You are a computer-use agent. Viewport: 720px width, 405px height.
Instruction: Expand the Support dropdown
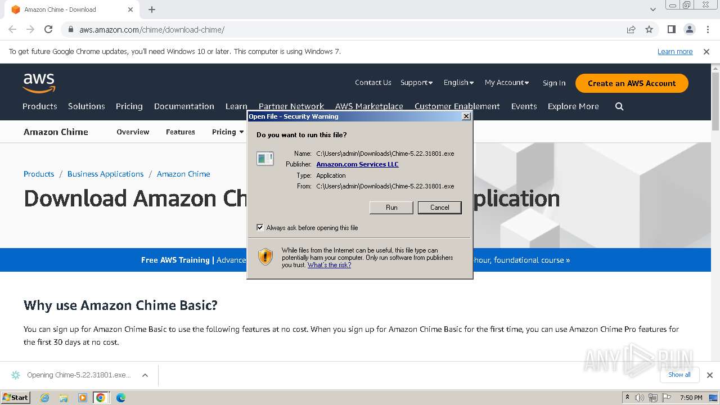[x=416, y=82]
